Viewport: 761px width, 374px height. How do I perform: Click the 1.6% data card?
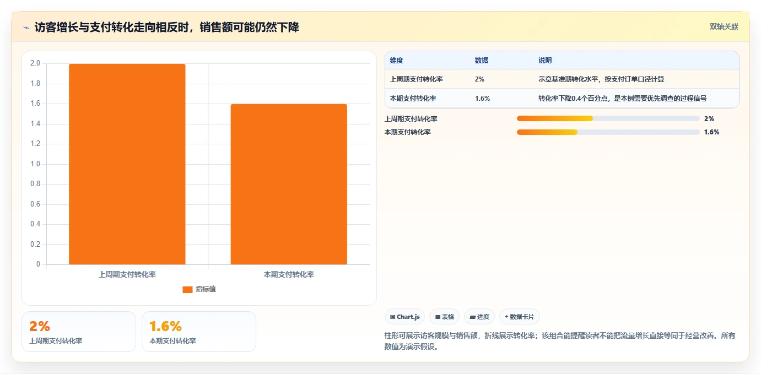tap(199, 332)
